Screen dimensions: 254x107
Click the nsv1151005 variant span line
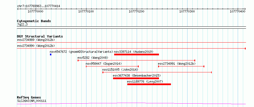click(x=157, y=72)
